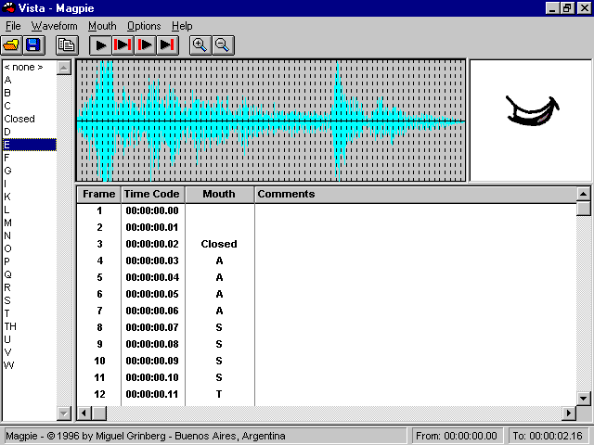Open the Mouth menu

click(x=102, y=26)
